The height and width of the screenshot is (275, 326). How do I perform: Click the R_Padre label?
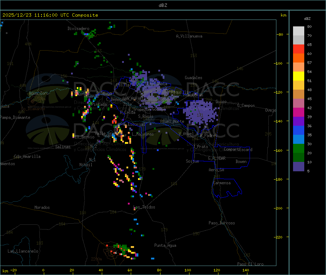point(208,136)
